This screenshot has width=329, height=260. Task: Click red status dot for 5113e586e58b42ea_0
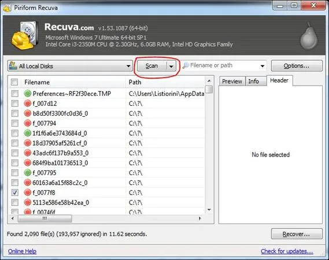click(28, 202)
